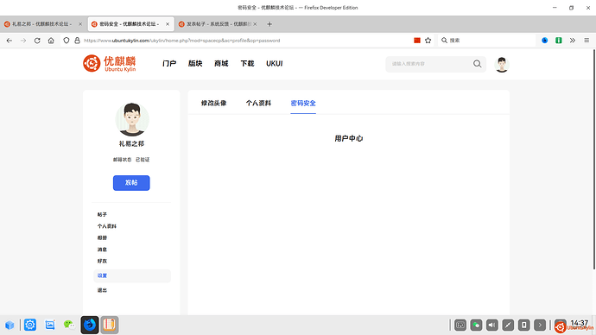Switch to the 修改头像 tab
This screenshot has height=335, width=596.
click(x=213, y=103)
